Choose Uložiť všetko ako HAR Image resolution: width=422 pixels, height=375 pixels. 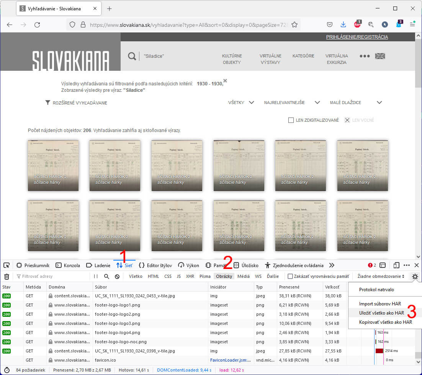381,313
